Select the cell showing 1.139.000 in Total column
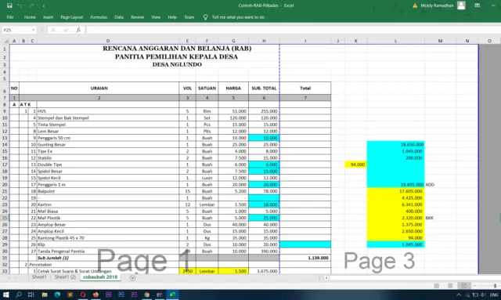 point(305,258)
